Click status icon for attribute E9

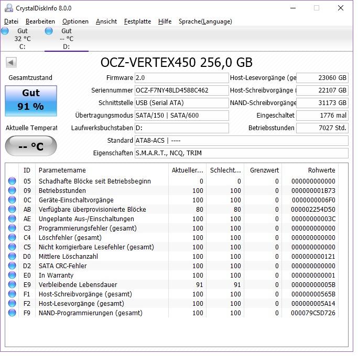12,285
